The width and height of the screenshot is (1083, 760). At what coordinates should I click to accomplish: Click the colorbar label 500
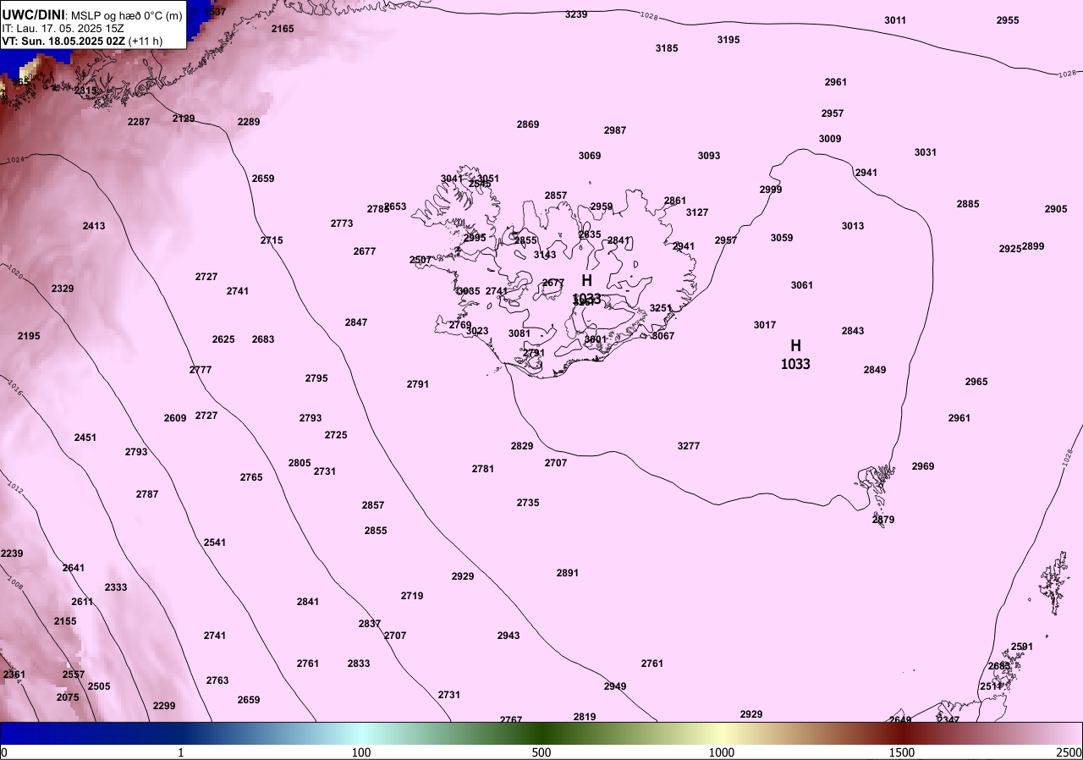[541, 752]
